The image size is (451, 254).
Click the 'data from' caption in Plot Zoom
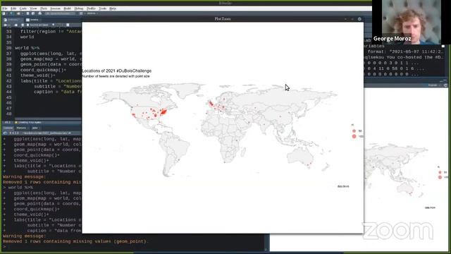pos(343,186)
